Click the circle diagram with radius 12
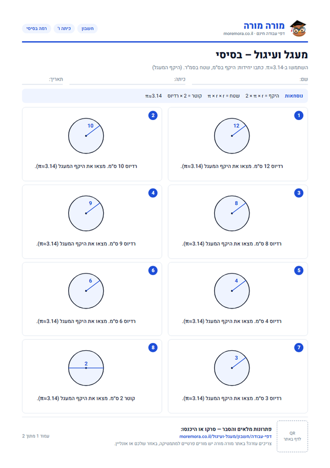 pyautogui.click(x=232, y=136)
